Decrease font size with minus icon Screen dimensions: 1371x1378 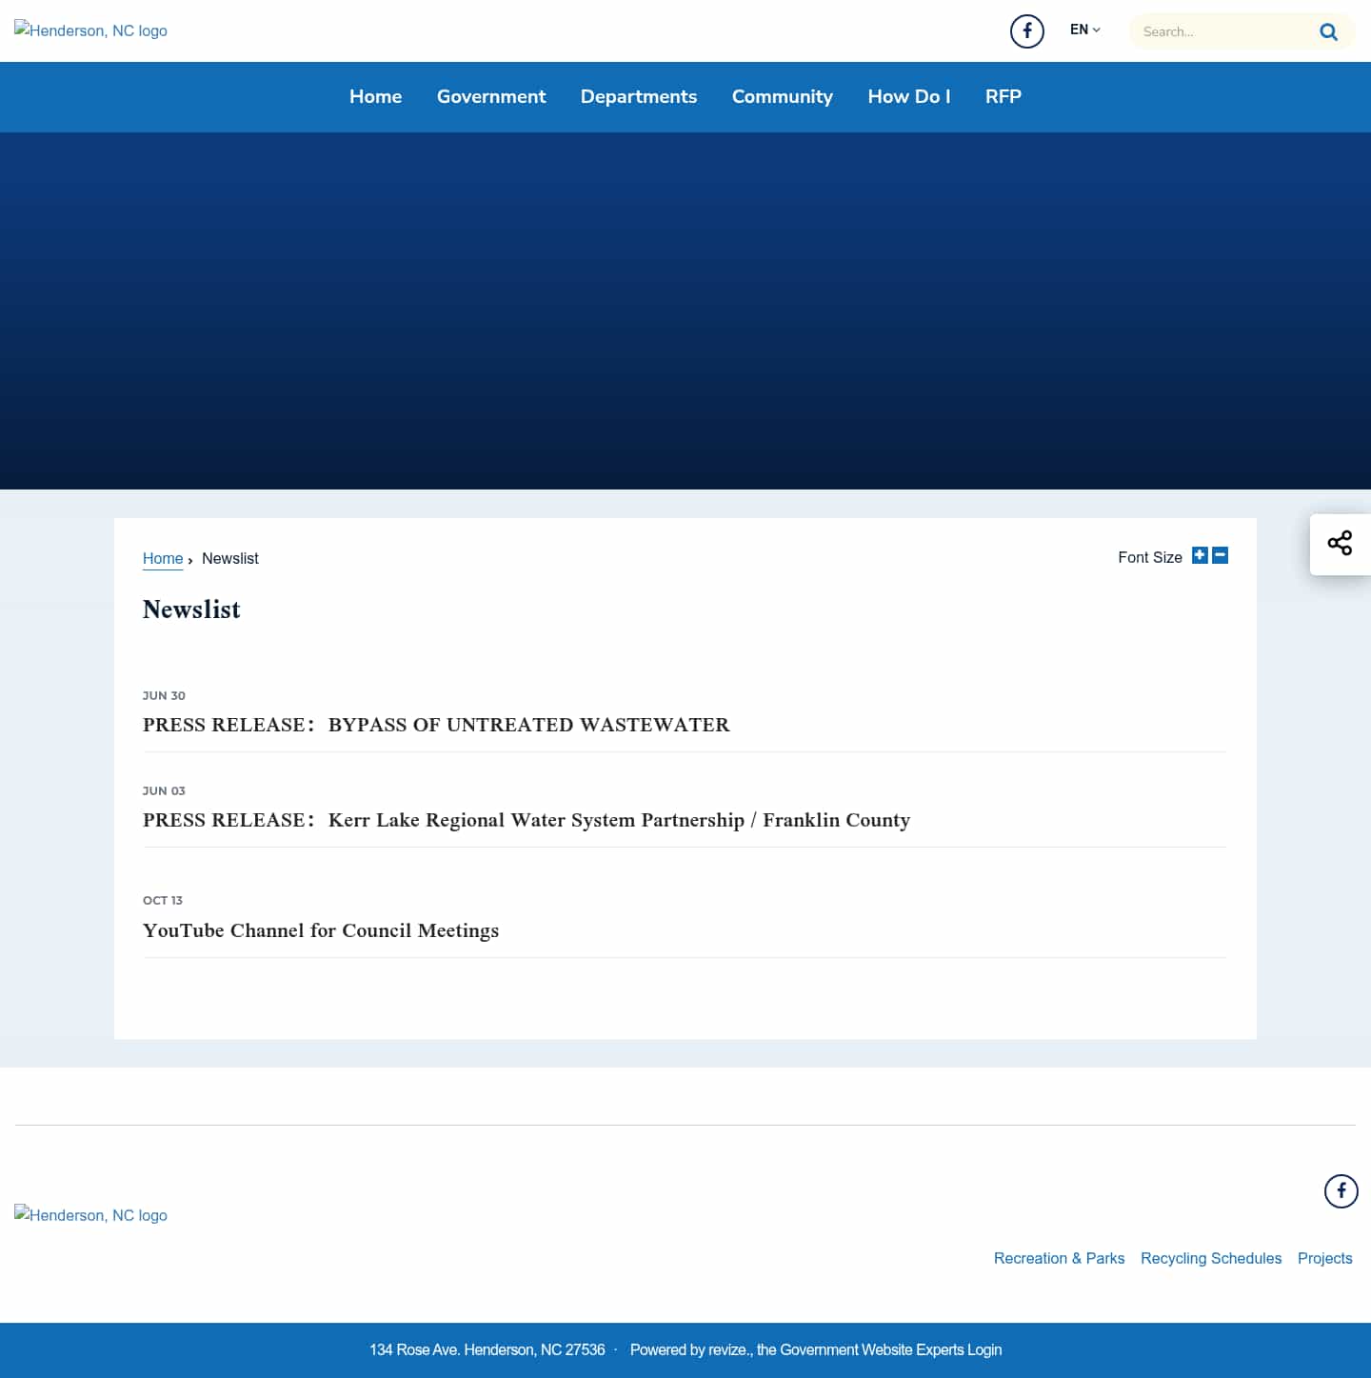pyautogui.click(x=1220, y=555)
